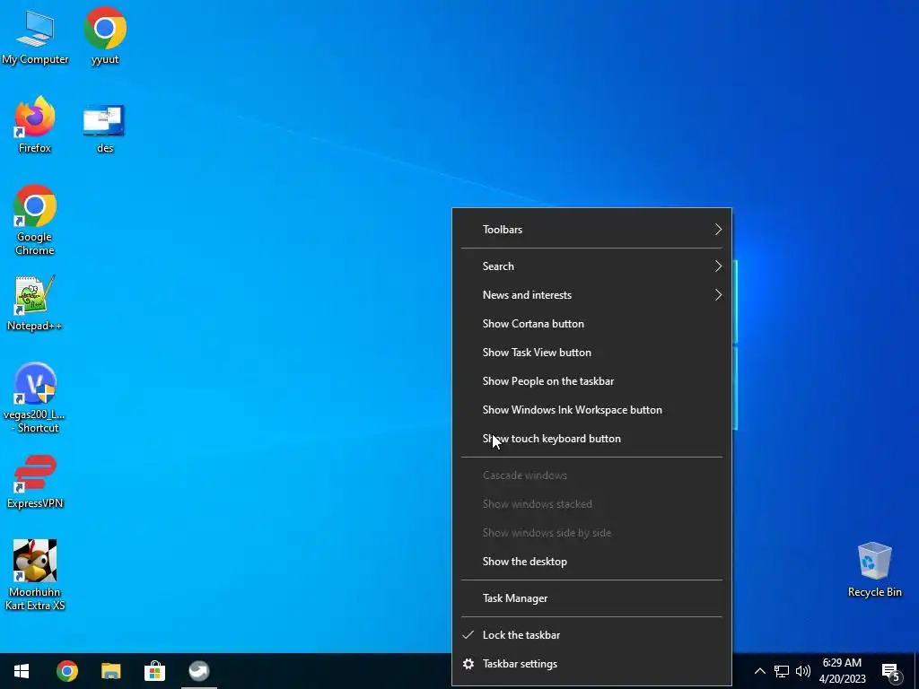Image resolution: width=919 pixels, height=689 pixels.
Task: Select the ExpressVPN desktop shortcut
Action: click(x=35, y=482)
